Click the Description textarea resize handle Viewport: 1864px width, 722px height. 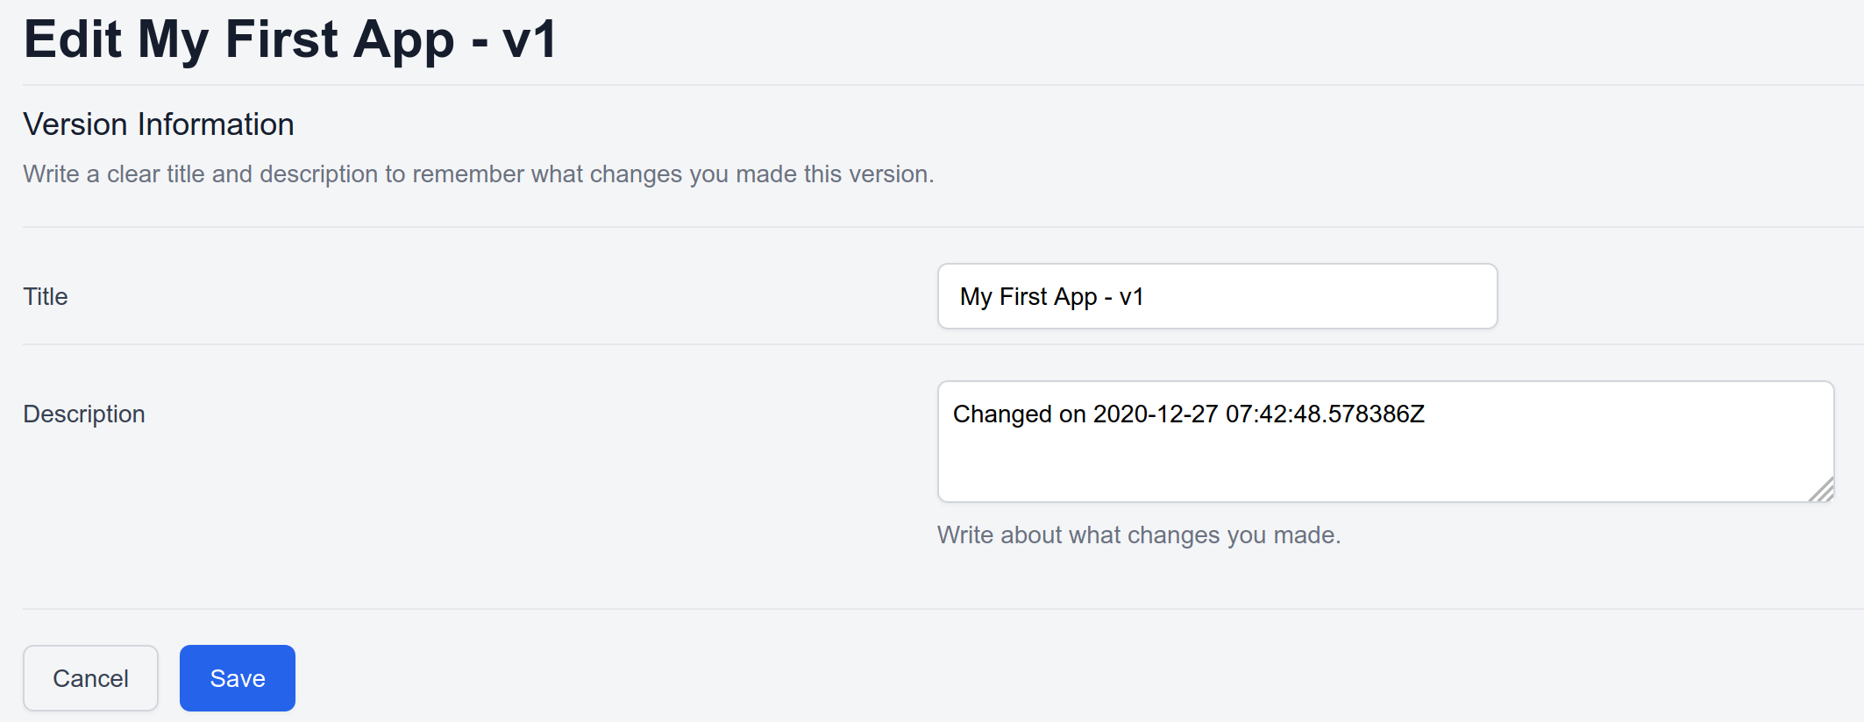pyautogui.click(x=1822, y=490)
